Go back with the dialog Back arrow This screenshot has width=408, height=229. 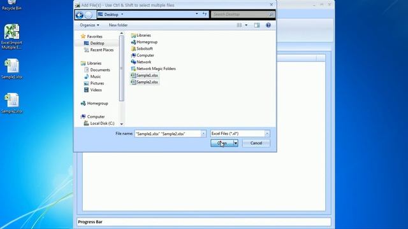[x=80, y=15]
